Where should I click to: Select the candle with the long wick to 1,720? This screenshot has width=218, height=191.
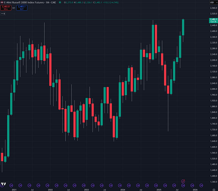point(168,90)
